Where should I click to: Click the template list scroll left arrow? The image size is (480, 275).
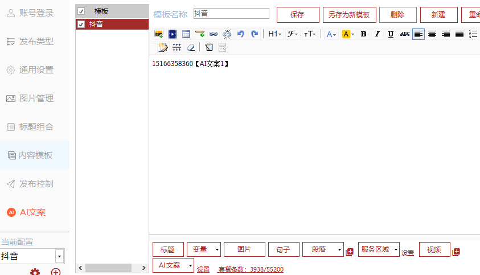[80, 268]
